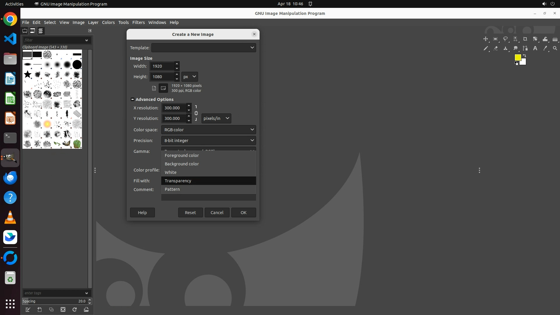Click the yellow foreground color swatch
The width and height of the screenshot is (560, 315).
(518, 57)
